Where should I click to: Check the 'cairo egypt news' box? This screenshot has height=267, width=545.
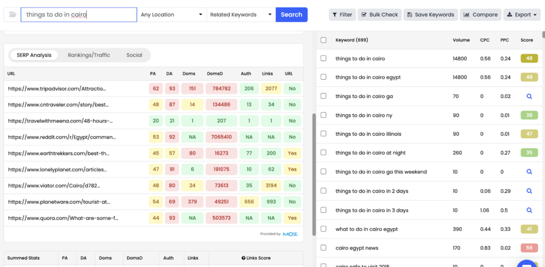click(x=324, y=247)
